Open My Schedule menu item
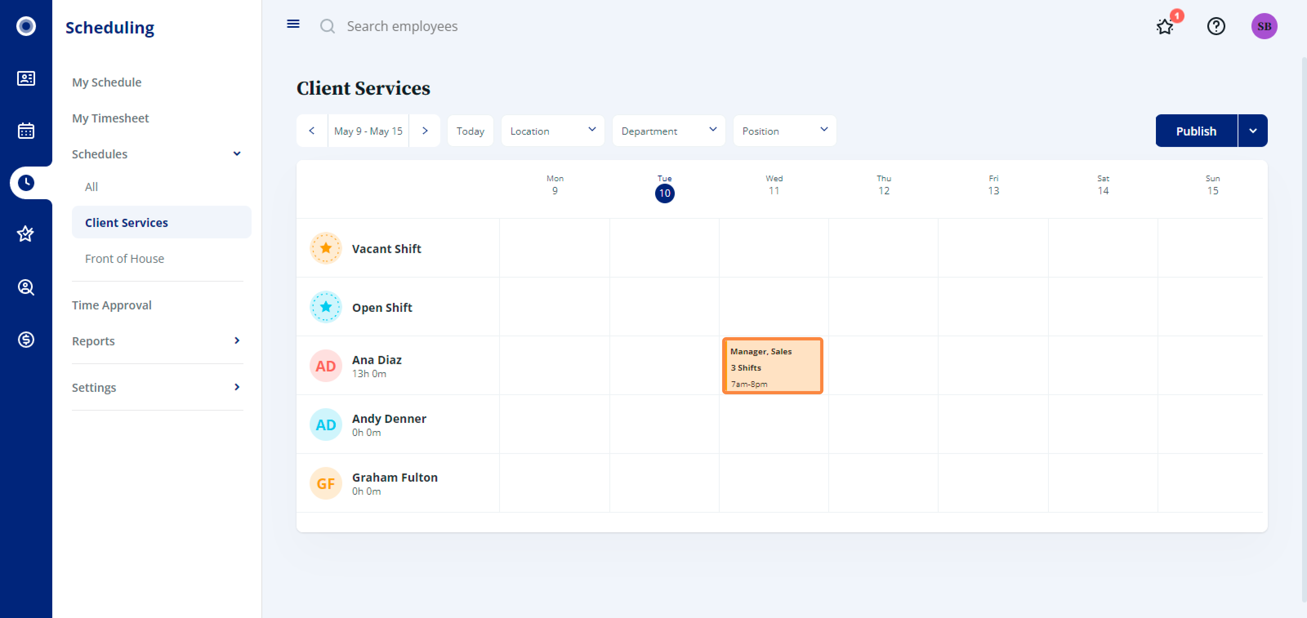Screen dimensions: 1307x618 [107, 82]
